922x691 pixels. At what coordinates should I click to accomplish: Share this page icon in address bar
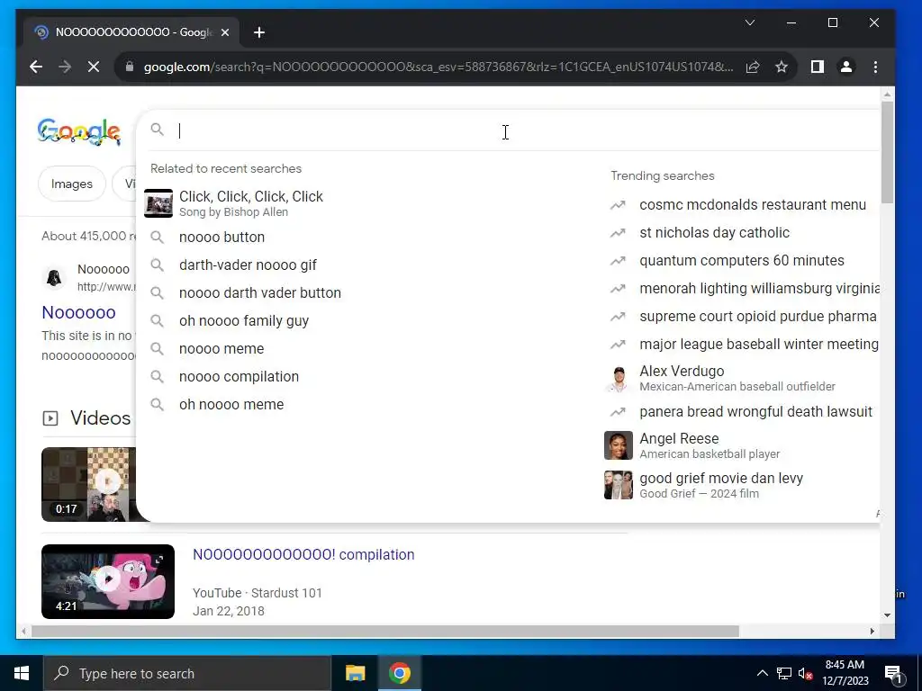click(753, 67)
